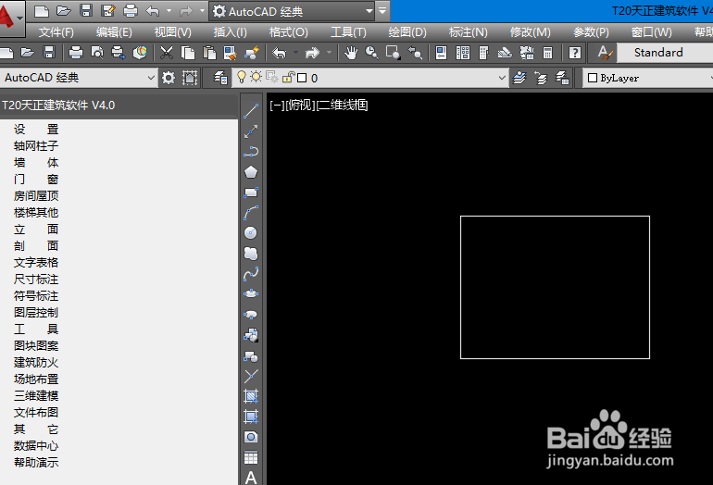The width and height of the screenshot is (713, 485).
Task: Open the AutoCAD 经典 workspace combo box below toolbar
Action: pyautogui.click(x=79, y=78)
